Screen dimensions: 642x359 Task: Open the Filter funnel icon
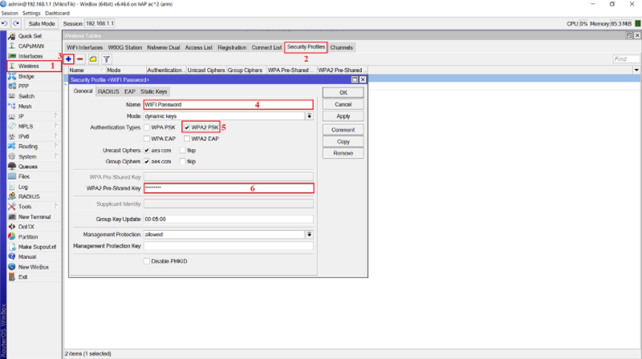[106, 59]
